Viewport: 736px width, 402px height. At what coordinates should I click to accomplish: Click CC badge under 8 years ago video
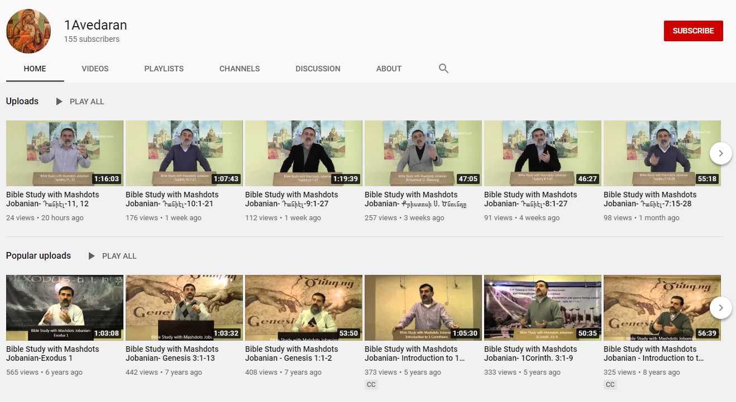pos(610,385)
